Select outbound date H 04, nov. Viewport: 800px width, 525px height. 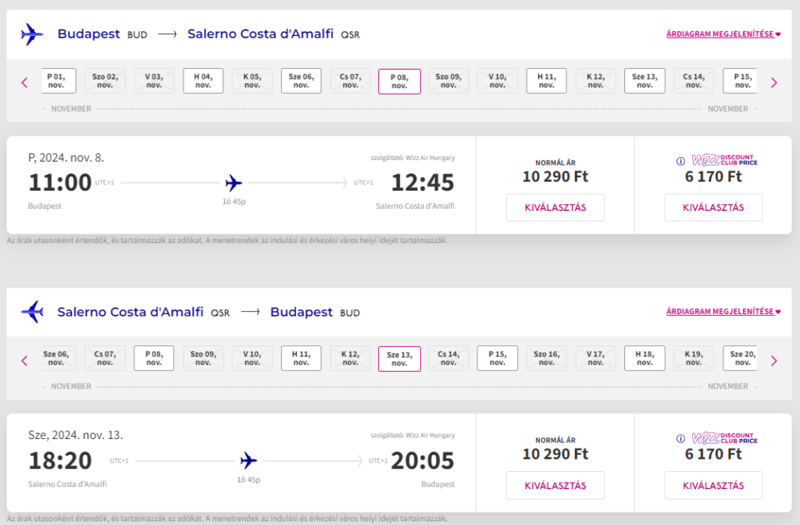pyautogui.click(x=203, y=81)
